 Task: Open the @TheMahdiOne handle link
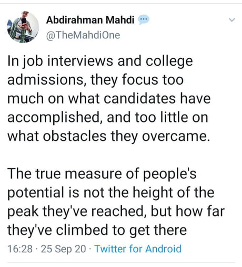[x=83, y=35]
